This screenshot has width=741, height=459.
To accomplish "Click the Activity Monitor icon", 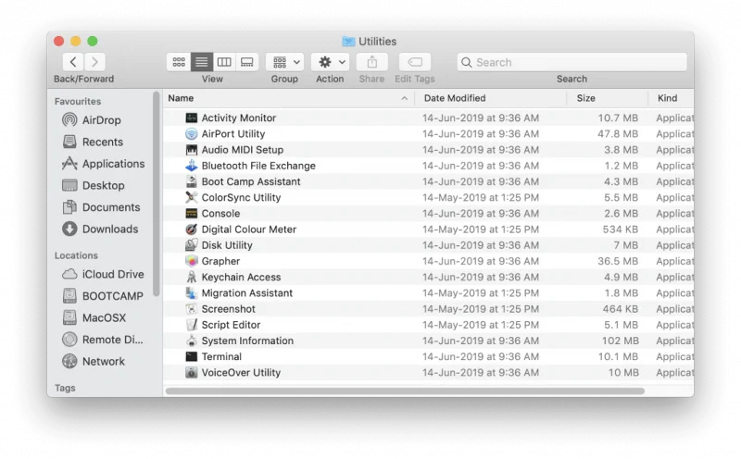I will coord(192,118).
